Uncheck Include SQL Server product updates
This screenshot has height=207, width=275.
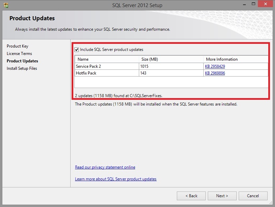point(77,50)
